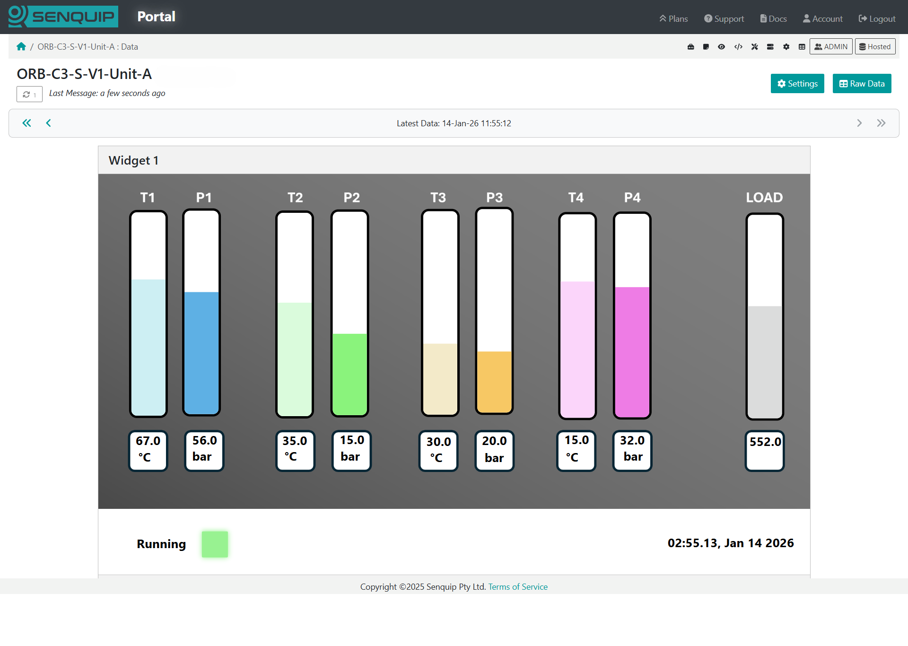Click the green Running status indicator
This screenshot has width=908, height=646.
click(x=215, y=544)
